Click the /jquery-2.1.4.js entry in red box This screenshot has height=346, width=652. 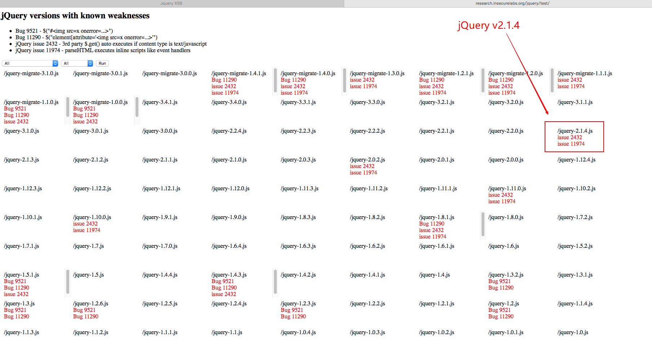pyautogui.click(x=575, y=131)
